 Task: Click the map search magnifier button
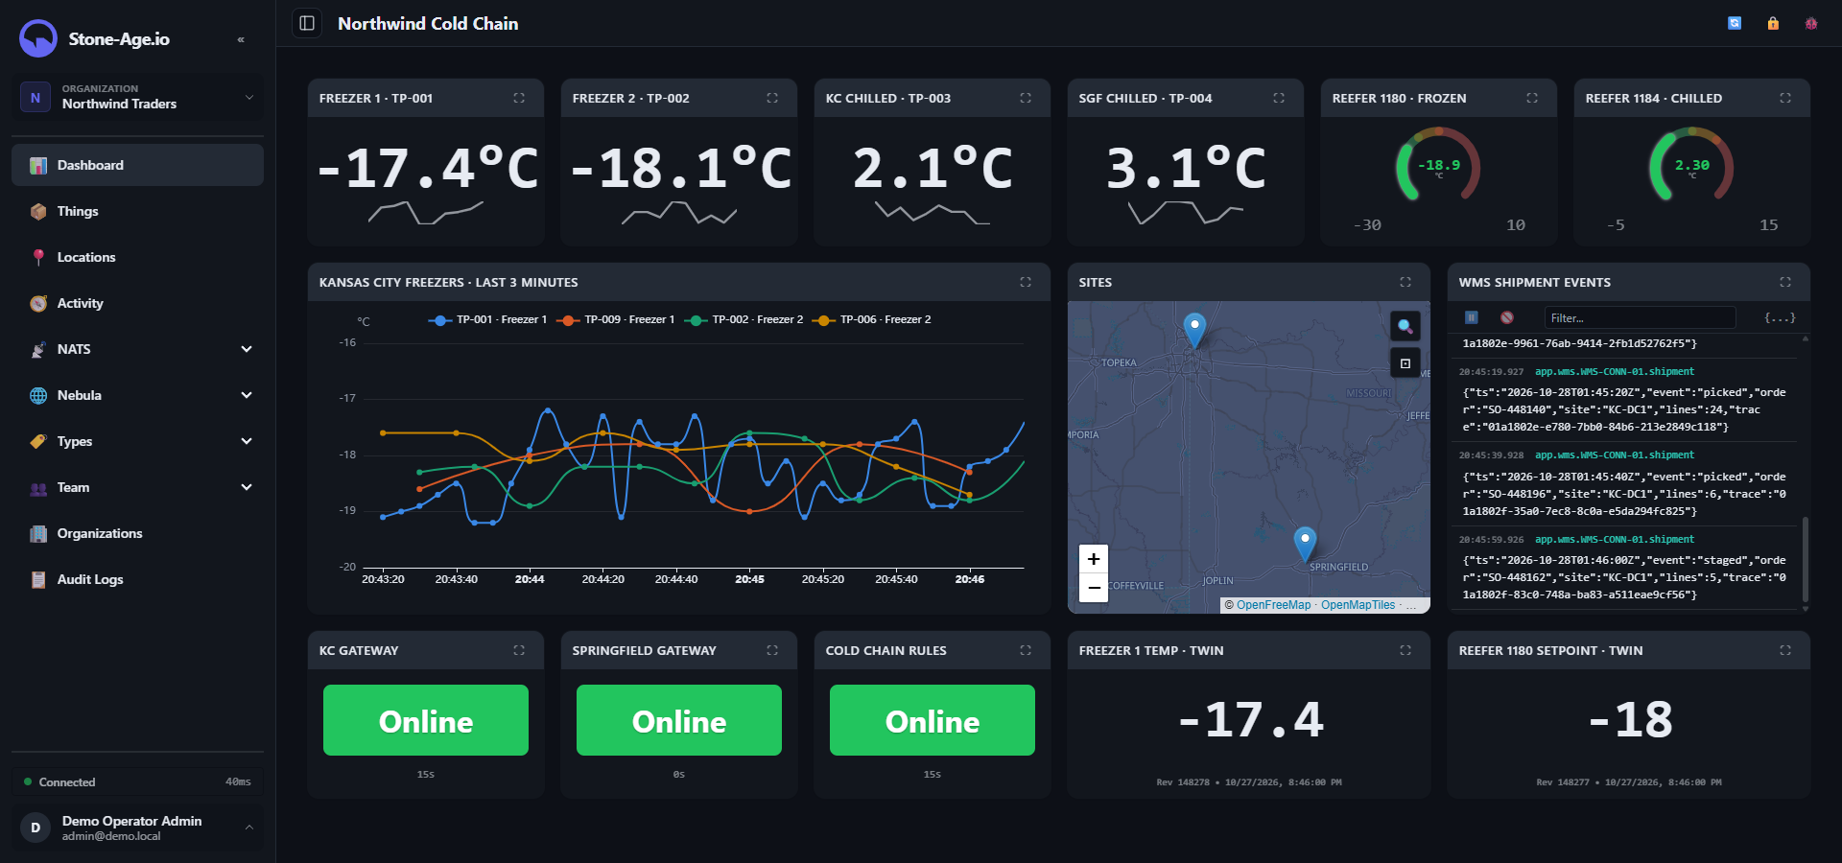1405,326
